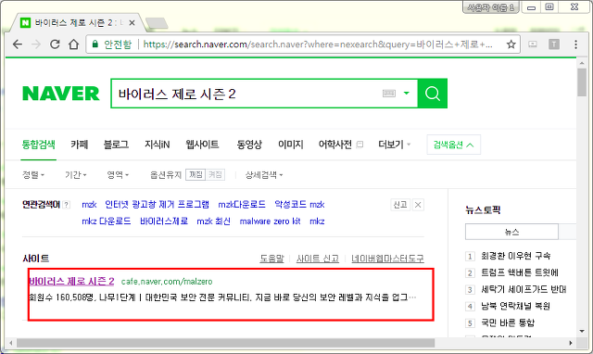
Task: Open news topic 남북 연락채널 복원
Action: click(515, 306)
